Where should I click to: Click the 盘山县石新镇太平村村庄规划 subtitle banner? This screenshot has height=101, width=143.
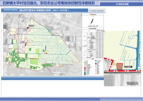44,10
